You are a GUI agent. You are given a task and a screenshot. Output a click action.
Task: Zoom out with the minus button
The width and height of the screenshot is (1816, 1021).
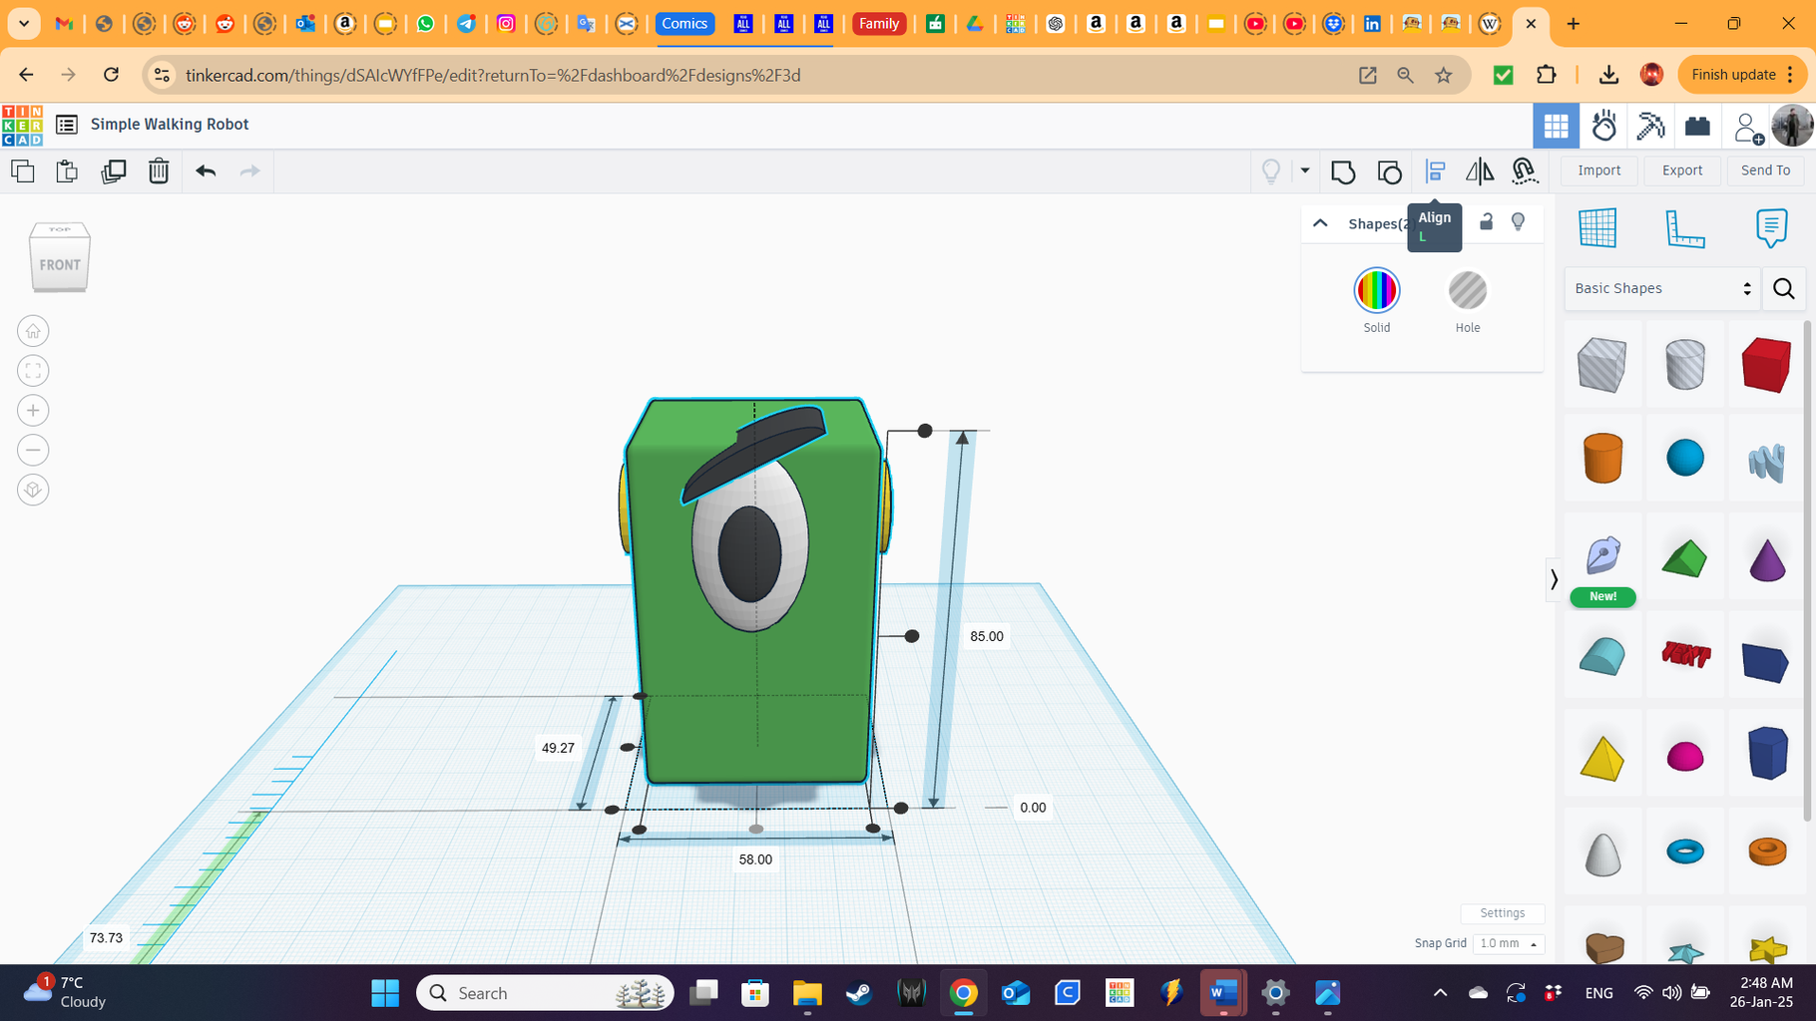(x=33, y=451)
